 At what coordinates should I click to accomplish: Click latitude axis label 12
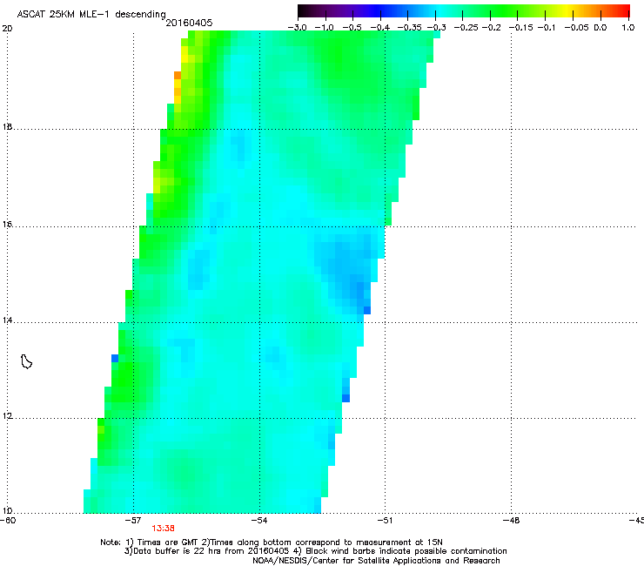(x=7, y=416)
